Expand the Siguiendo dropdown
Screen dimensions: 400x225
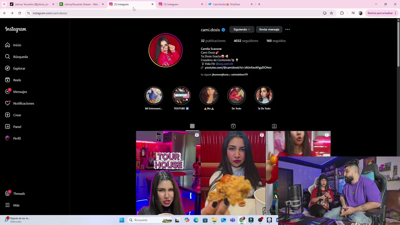[242, 29]
